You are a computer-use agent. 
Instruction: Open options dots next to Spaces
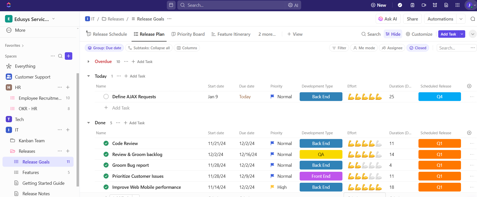click(53, 56)
